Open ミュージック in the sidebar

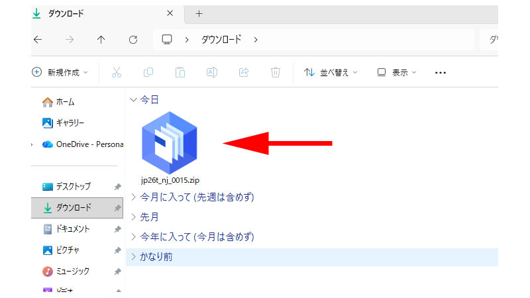click(66, 272)
